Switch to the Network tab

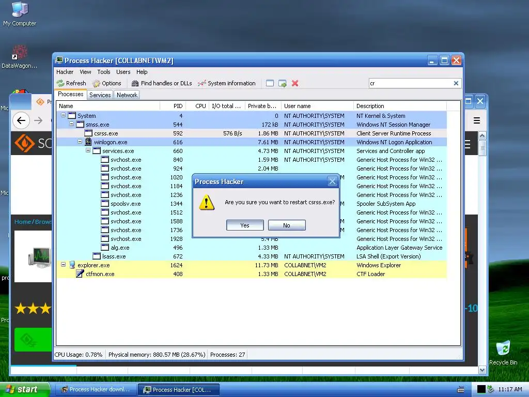coord(127,95)
